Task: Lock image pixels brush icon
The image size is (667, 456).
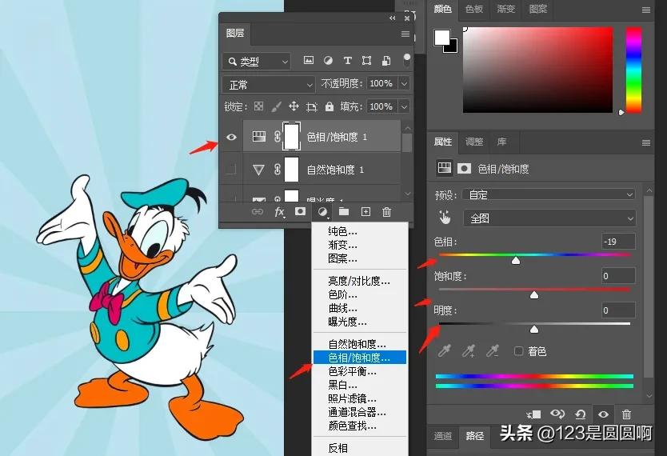Action: click(x=276, y=106)
